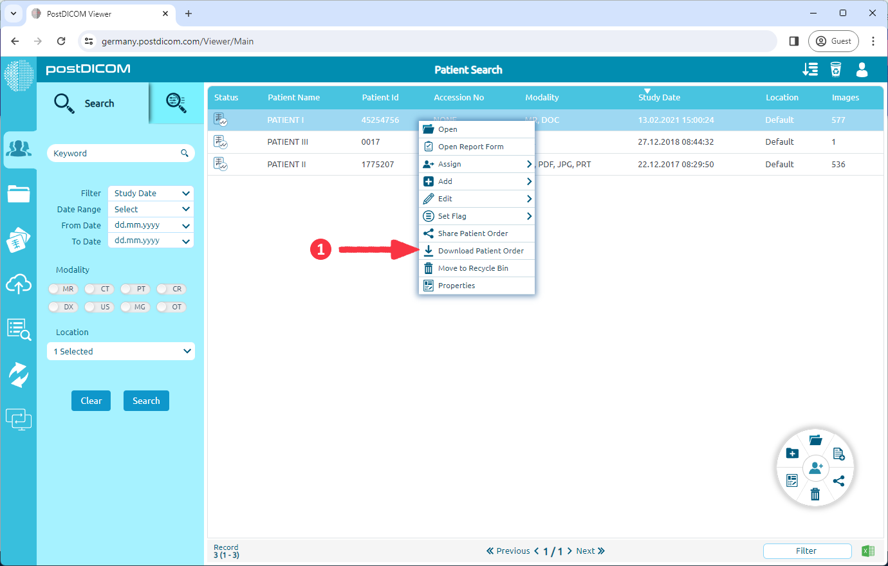Enable the CT modality filter
Screen dimensions: 888x566
click(x=98, y=289)
